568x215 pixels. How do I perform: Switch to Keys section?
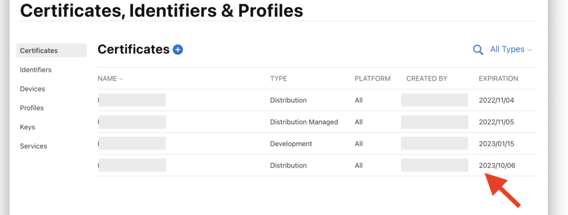pyautogui.click(x=28, y=127)
